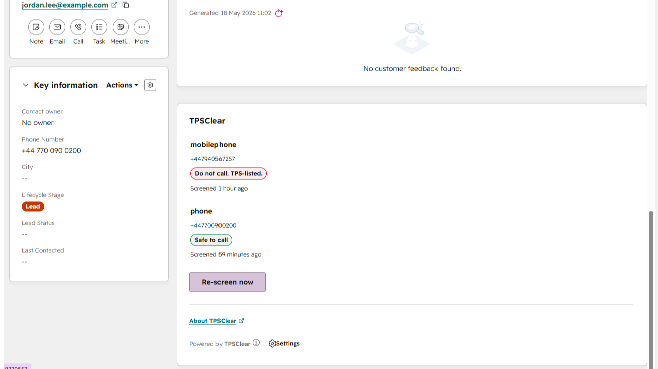Click the info icon beside Powered by TPSClear
658x369 pixels.
[x=256, y=343]
